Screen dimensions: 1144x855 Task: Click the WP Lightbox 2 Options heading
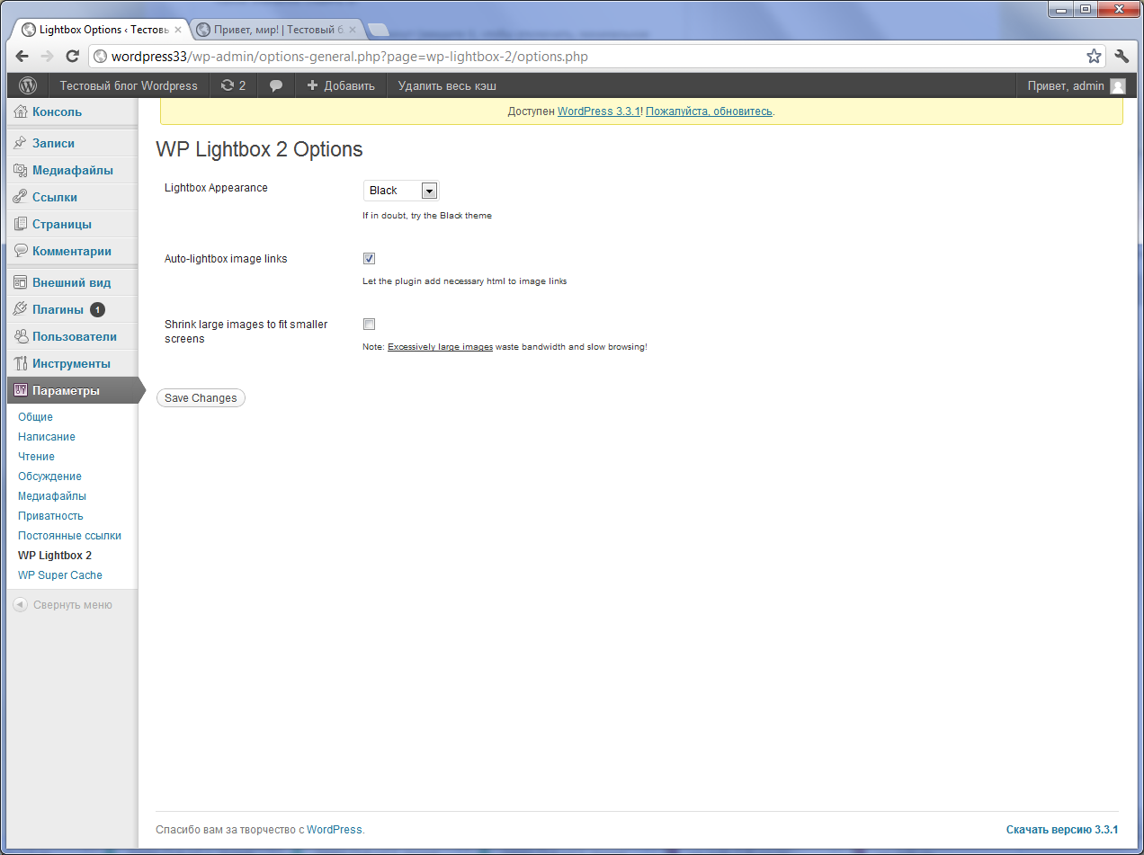pos(259,149)
